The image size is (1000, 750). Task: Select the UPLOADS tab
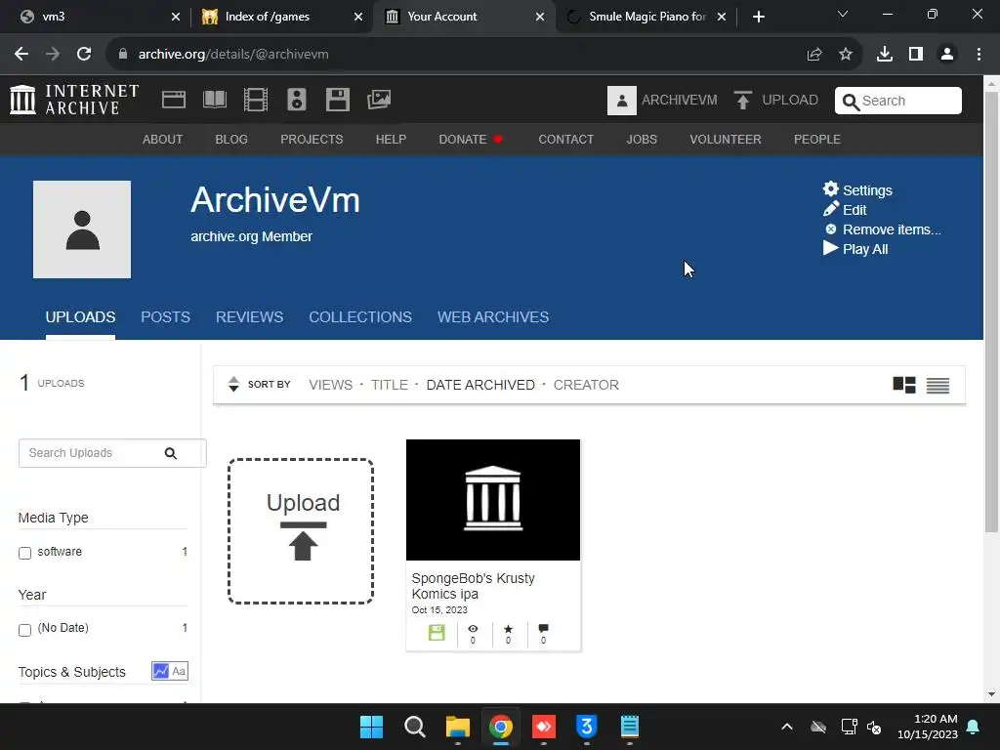(x=80, y=317)
